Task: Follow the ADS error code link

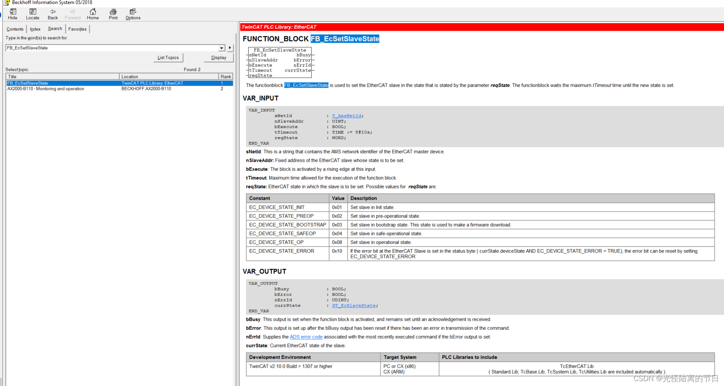Action: coord(306,337)
